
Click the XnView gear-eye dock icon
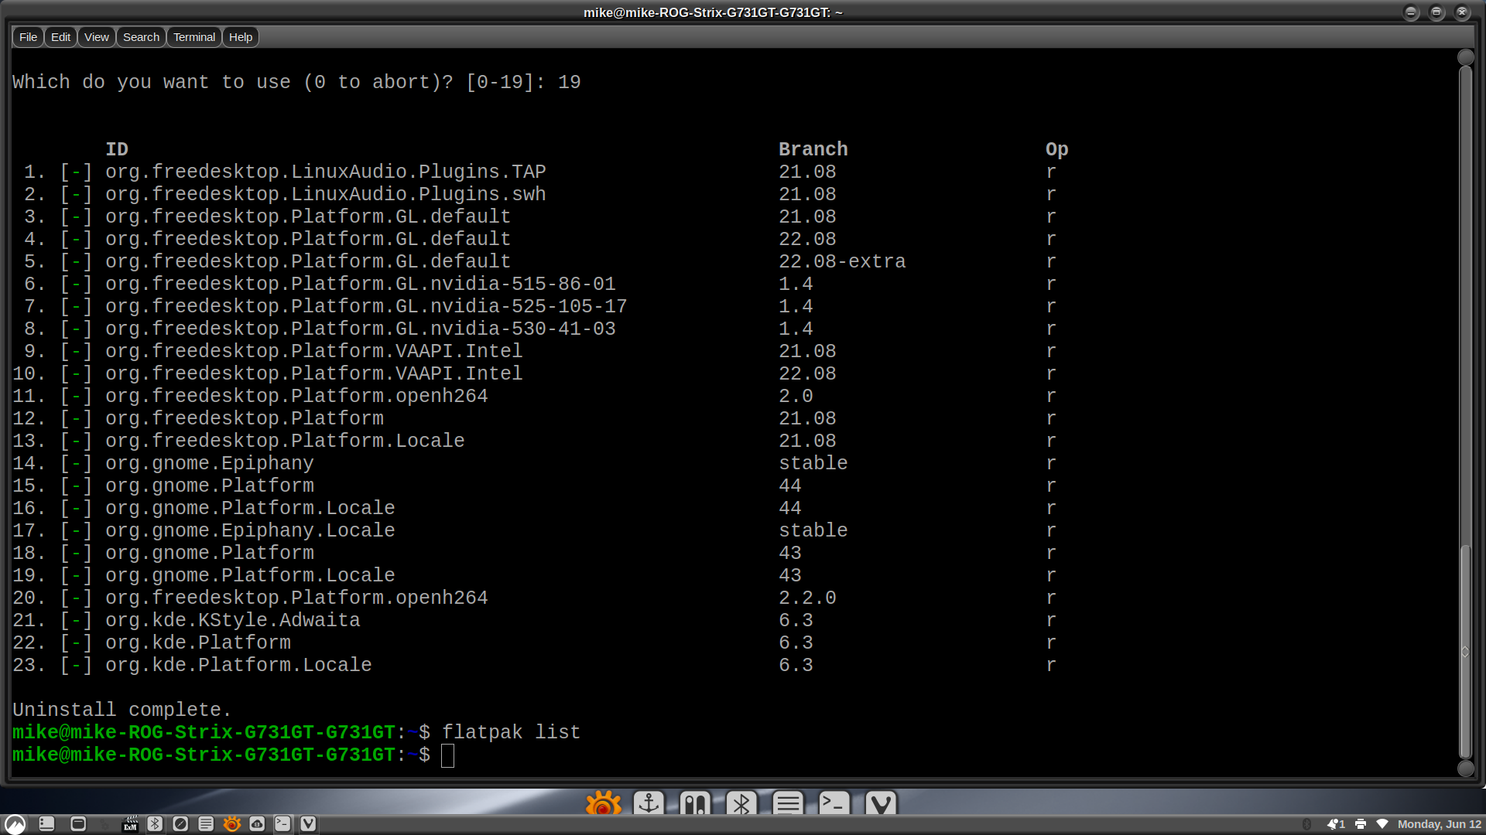coord(603,804)
